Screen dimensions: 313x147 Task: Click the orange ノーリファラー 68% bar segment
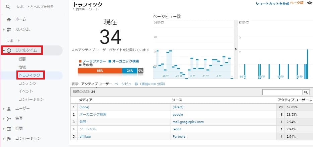point(100,70)
